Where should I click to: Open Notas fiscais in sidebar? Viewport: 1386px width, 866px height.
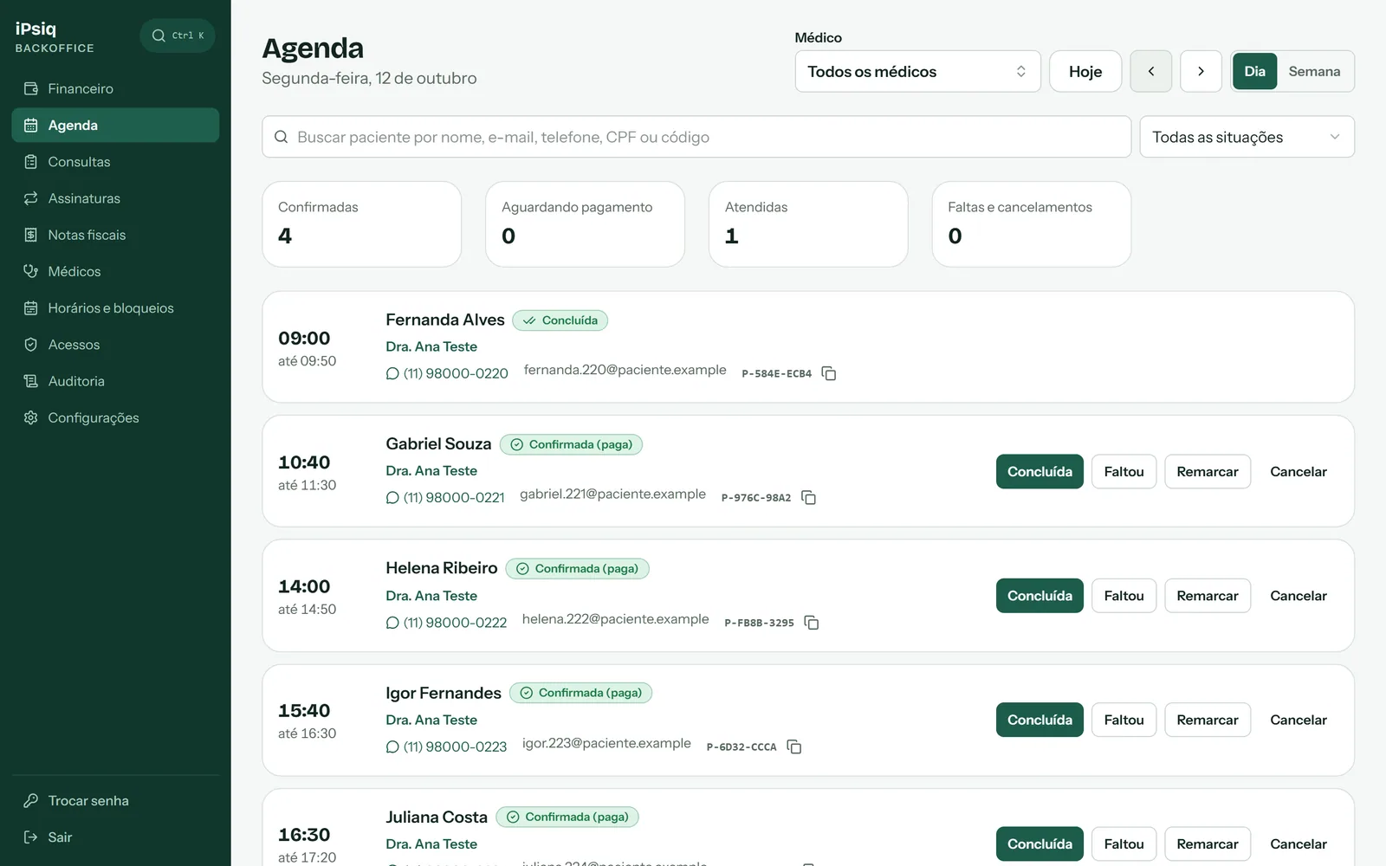[x=115, y=235]
